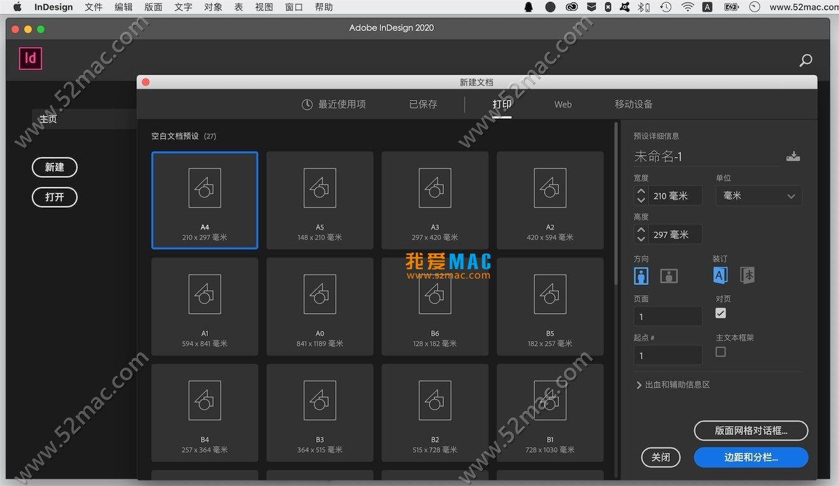Switch to the 打印 tab

click(x=502, y=104)
